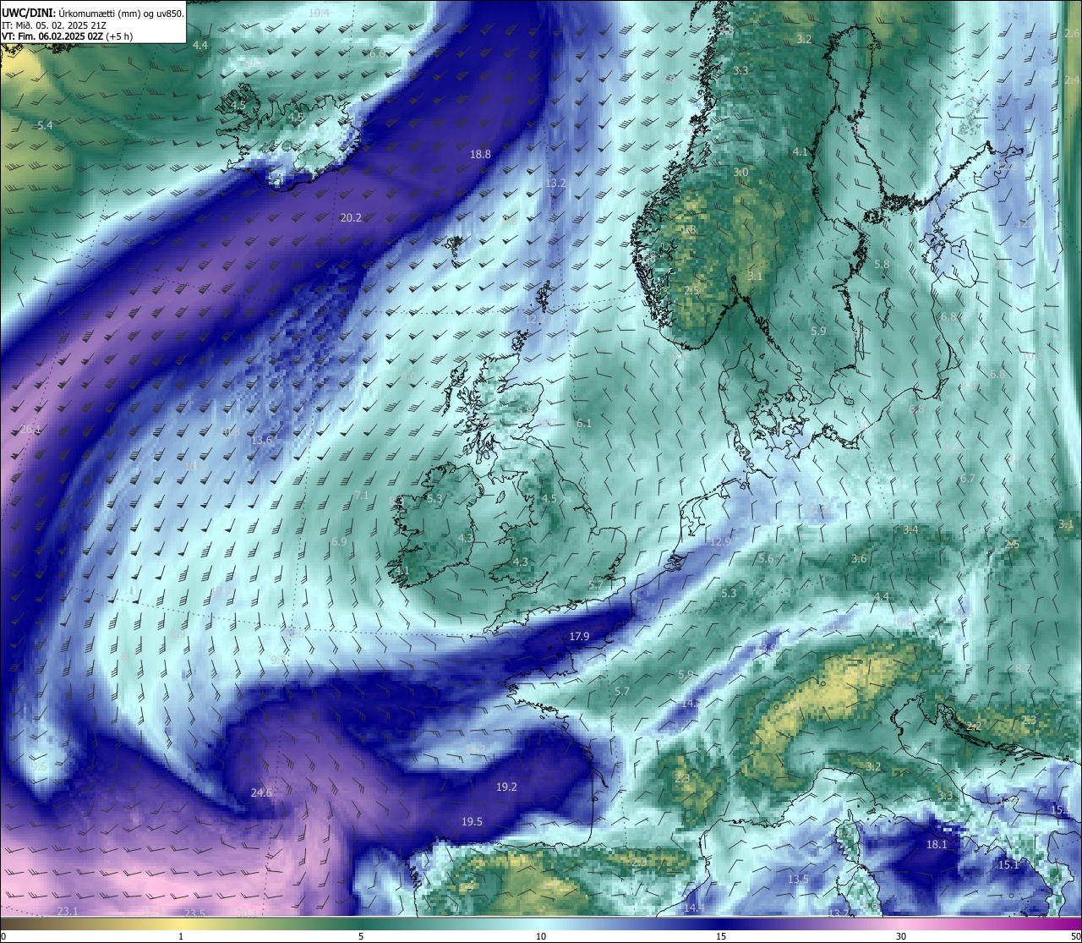Click the 3.4 value label
1082x943 pixels.
point(910,529)
